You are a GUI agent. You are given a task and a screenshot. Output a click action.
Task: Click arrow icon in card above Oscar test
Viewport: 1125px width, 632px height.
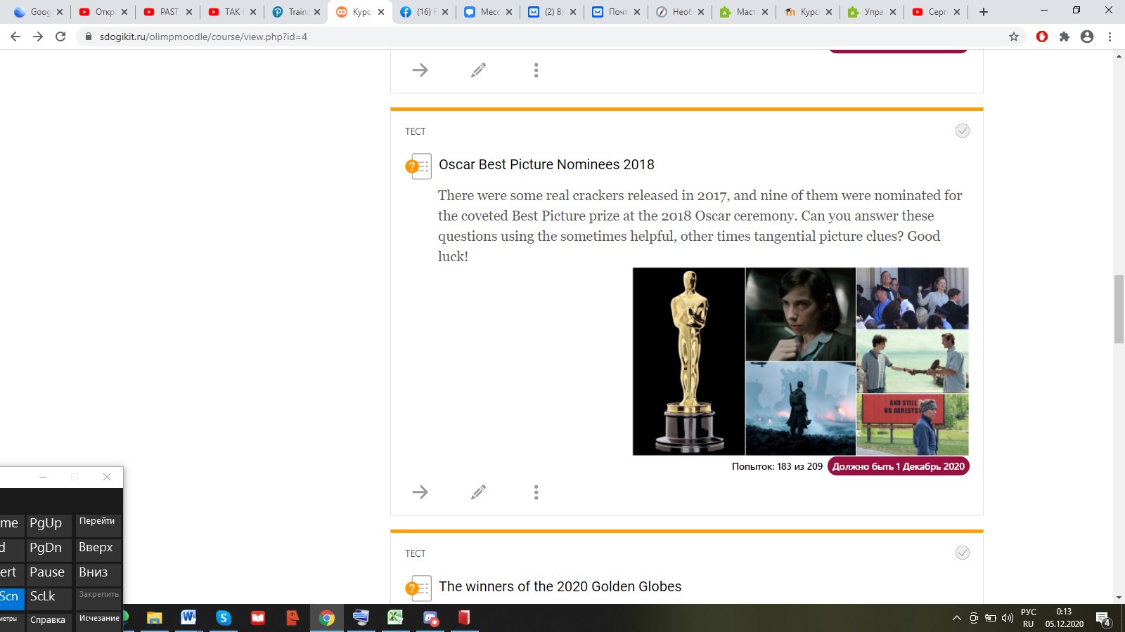[x=420, y=70]
